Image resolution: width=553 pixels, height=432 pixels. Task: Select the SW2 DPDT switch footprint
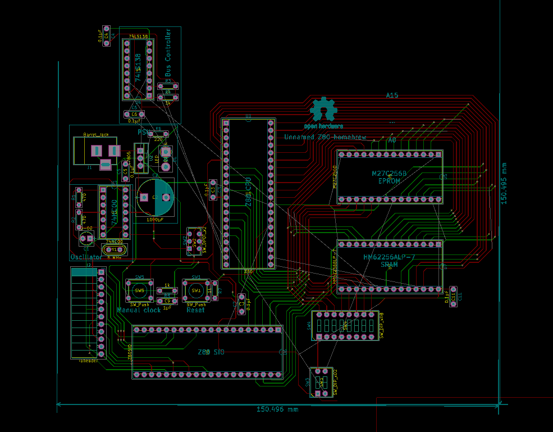pyautogui.click(x=194, y=241)
